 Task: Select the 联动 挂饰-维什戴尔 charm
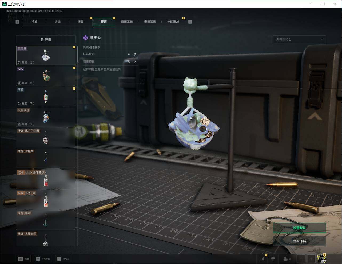click(46, 179)
